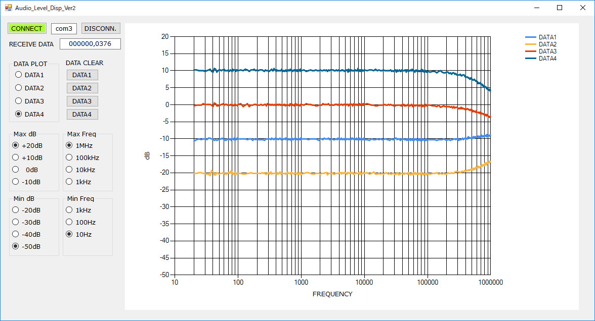Screen dimensions: 595x321
Task: Choose DATA3 in the DATA PLOT group
Action: 19,101
